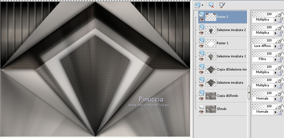Viewport: 284px width, 138px height.
Task: Hide the Sfondo layer
Action: [201, 112]
